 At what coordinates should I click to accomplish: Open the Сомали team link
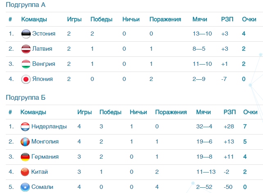tap(42, 187)
